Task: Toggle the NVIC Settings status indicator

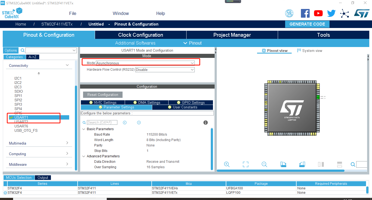Action: pyautogui.click(x=91, y=102)
